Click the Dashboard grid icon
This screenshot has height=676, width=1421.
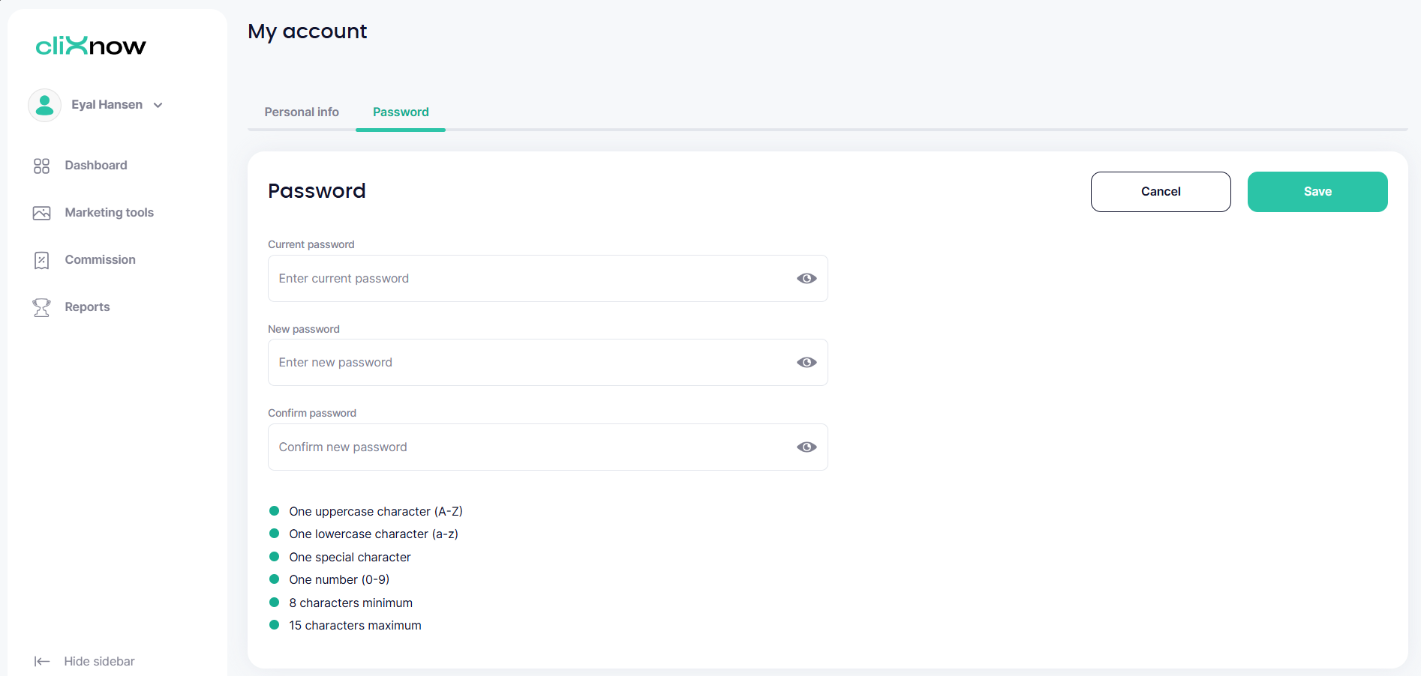pos(41,166)
